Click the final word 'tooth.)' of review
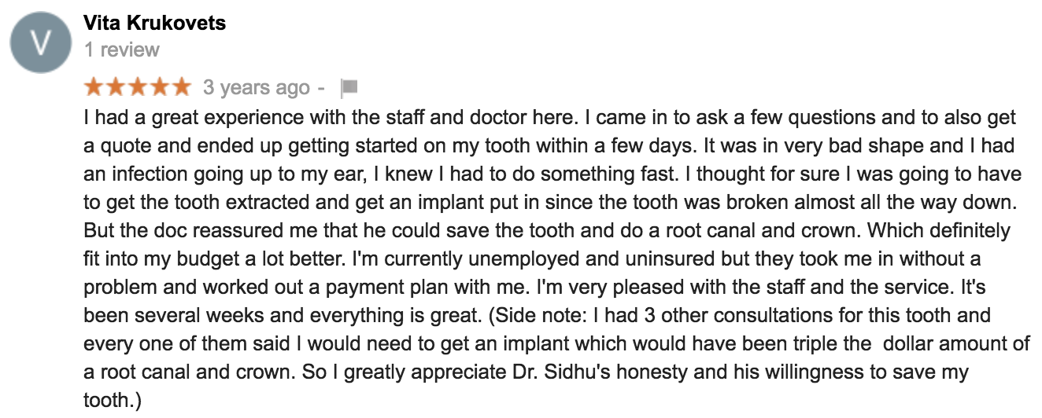Image resolution: width=1042 pixels, height=418 pixels. 113,400
